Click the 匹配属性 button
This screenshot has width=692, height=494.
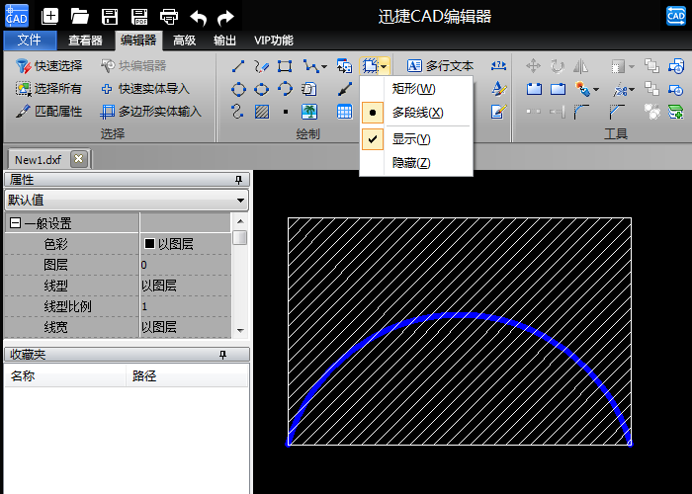point(49,112)
